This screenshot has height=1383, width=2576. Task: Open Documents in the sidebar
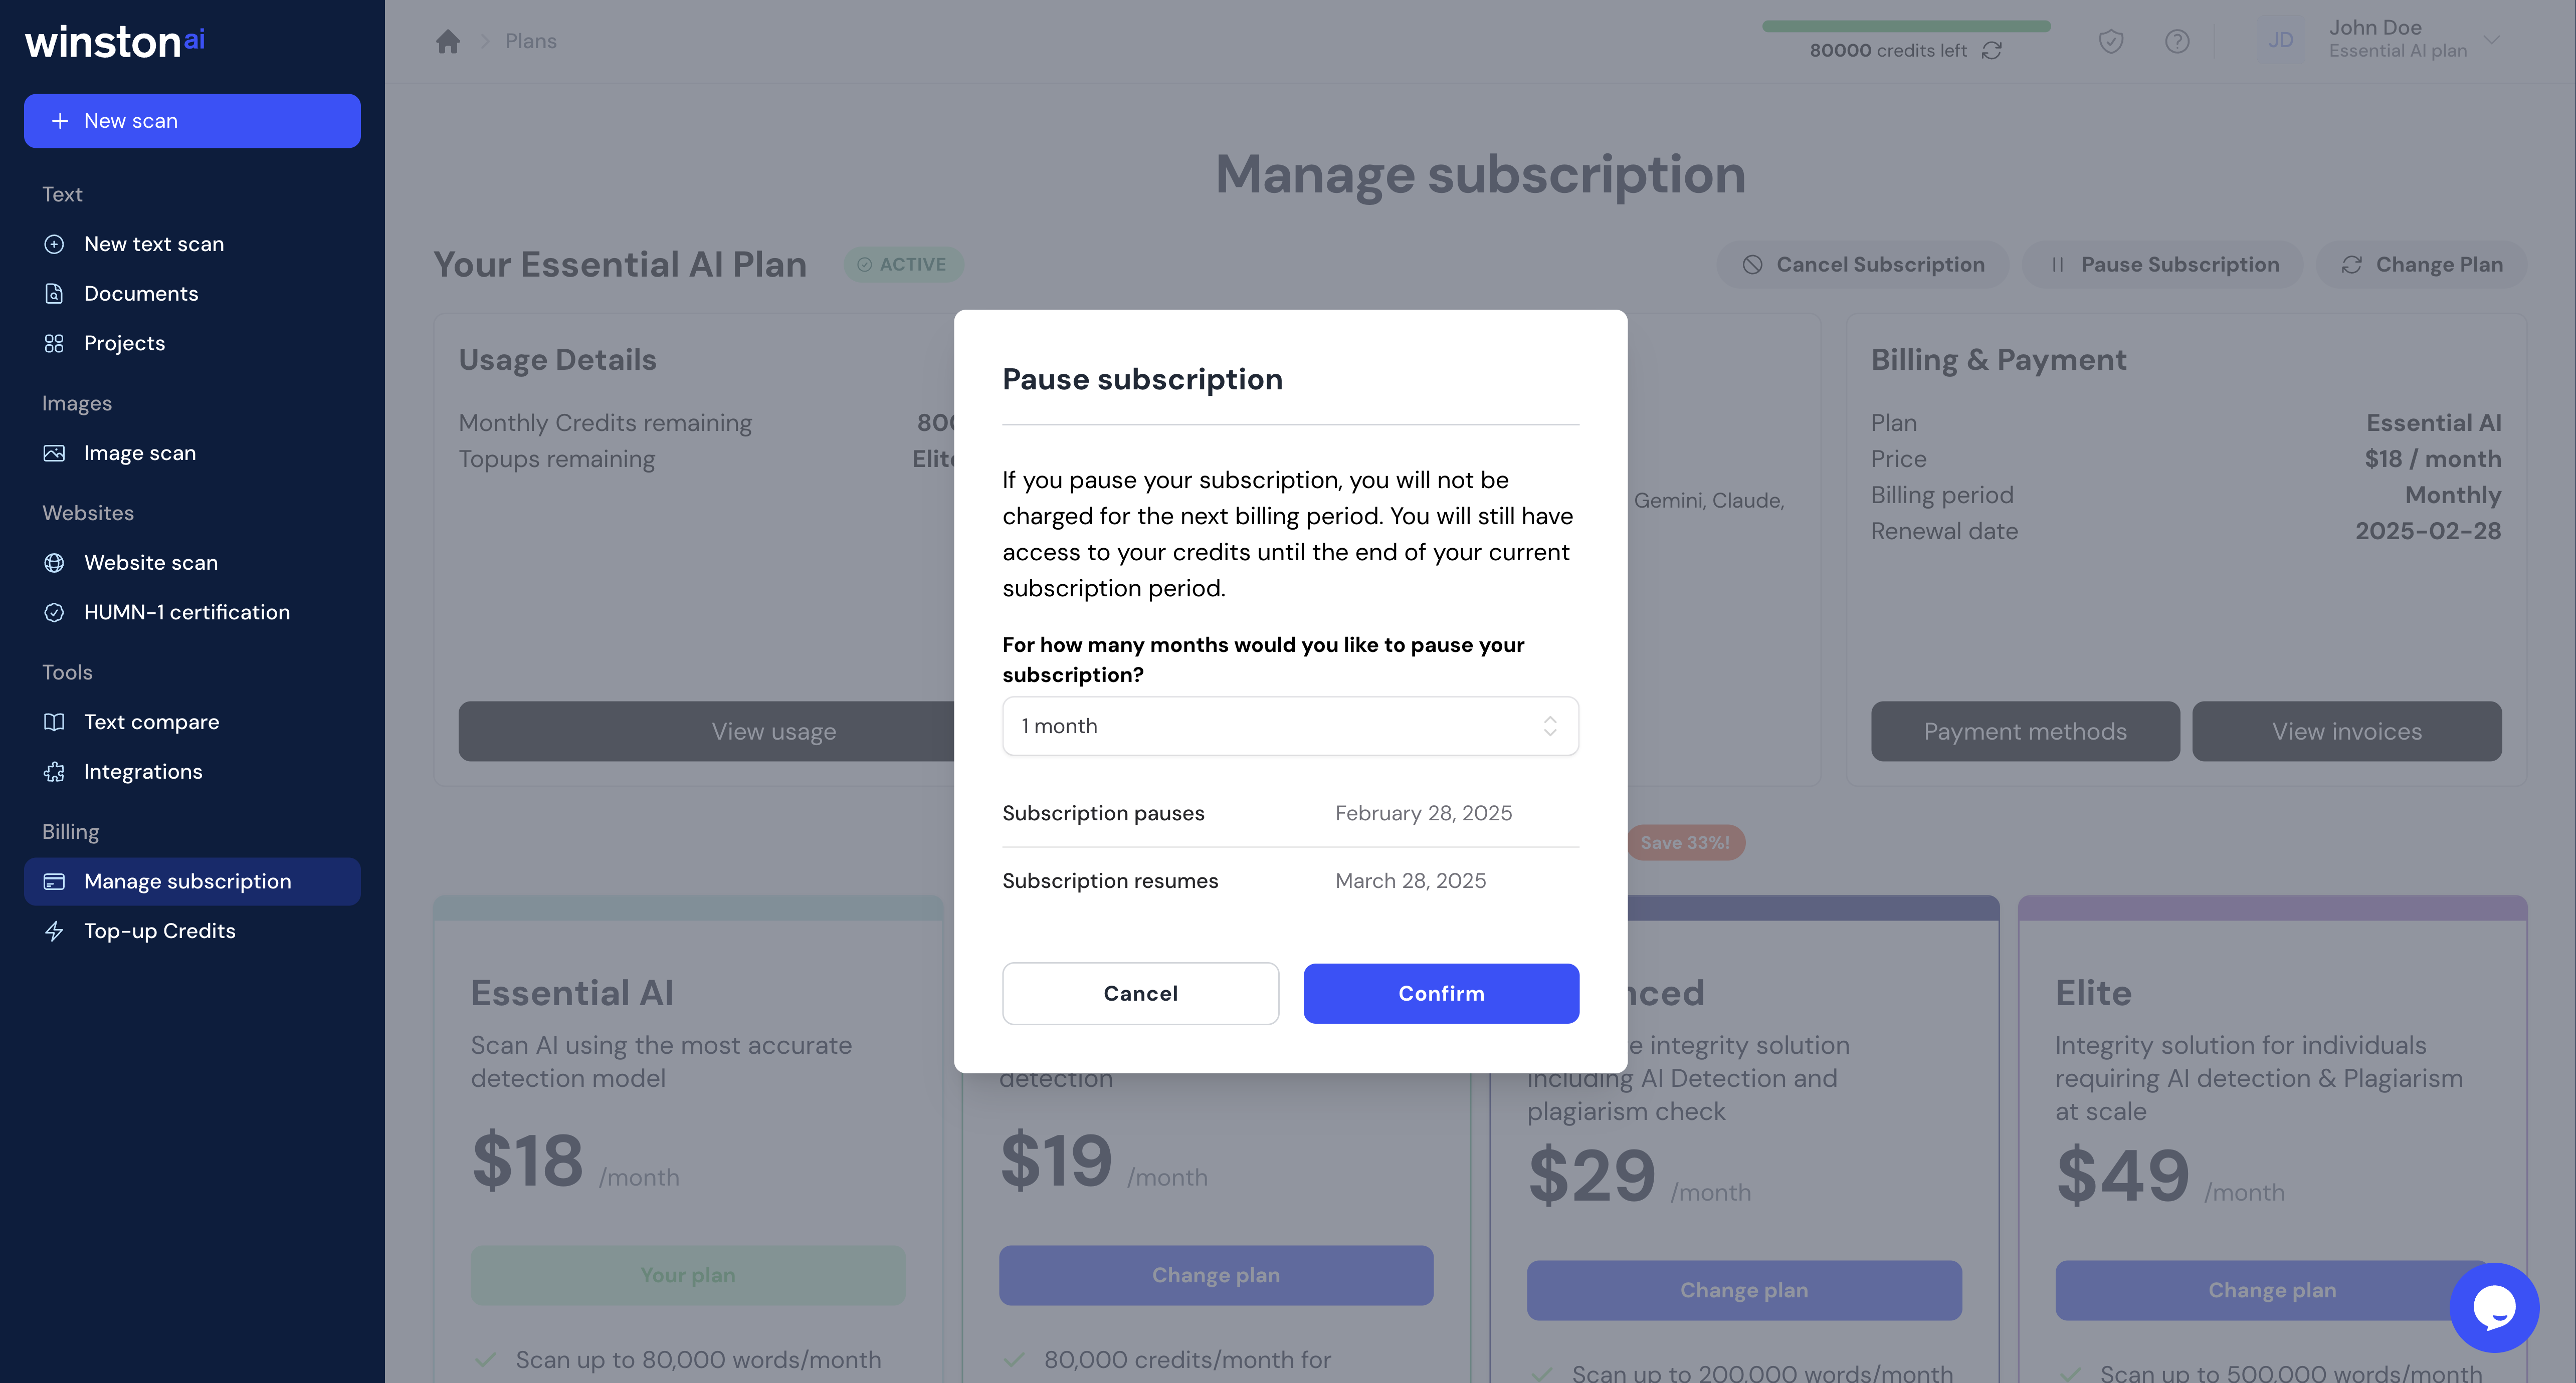tap(141, 293)
